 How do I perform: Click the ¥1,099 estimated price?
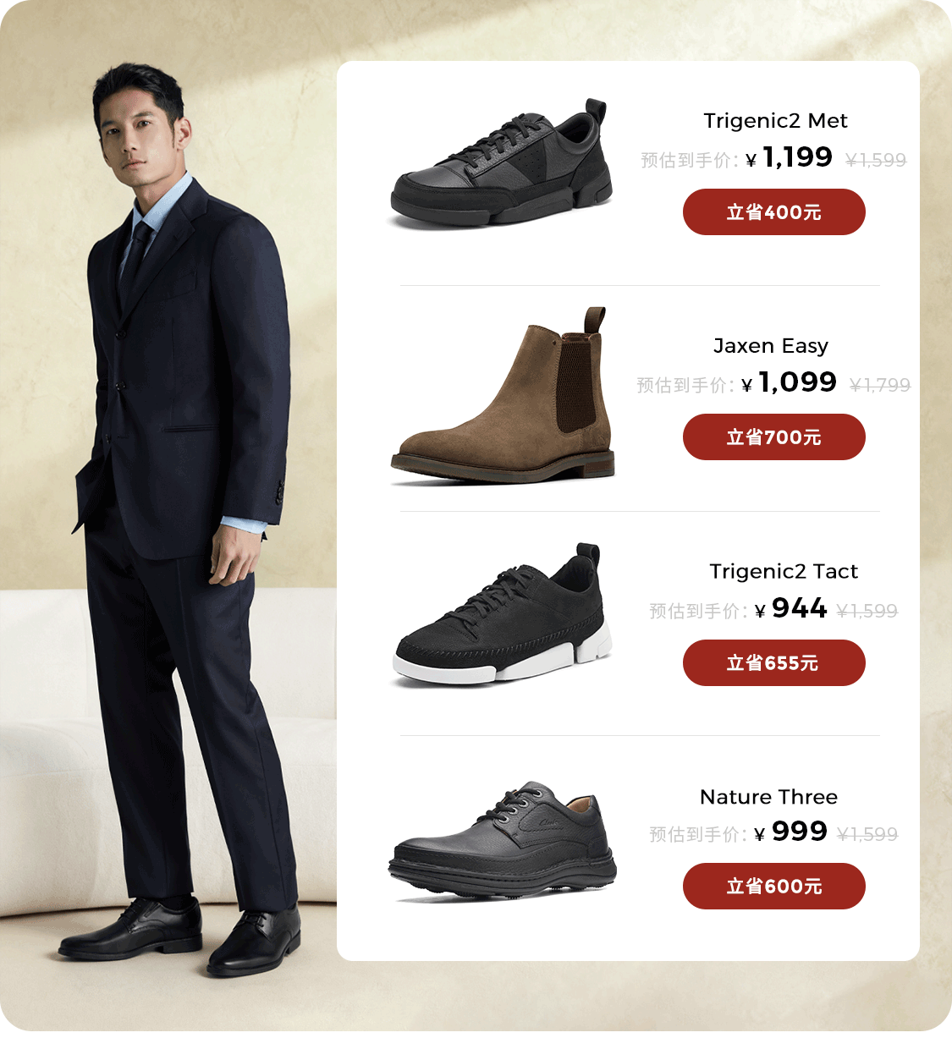coord(789,382)
